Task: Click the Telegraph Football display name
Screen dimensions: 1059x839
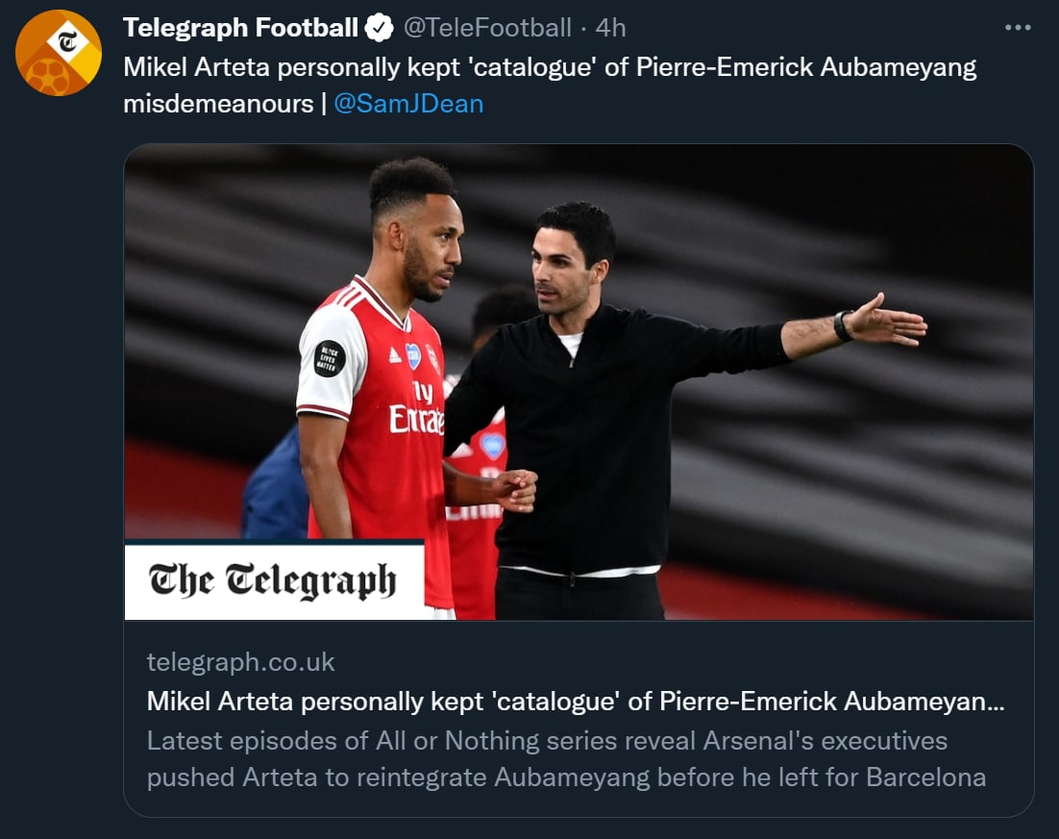Action: point(240,29)
